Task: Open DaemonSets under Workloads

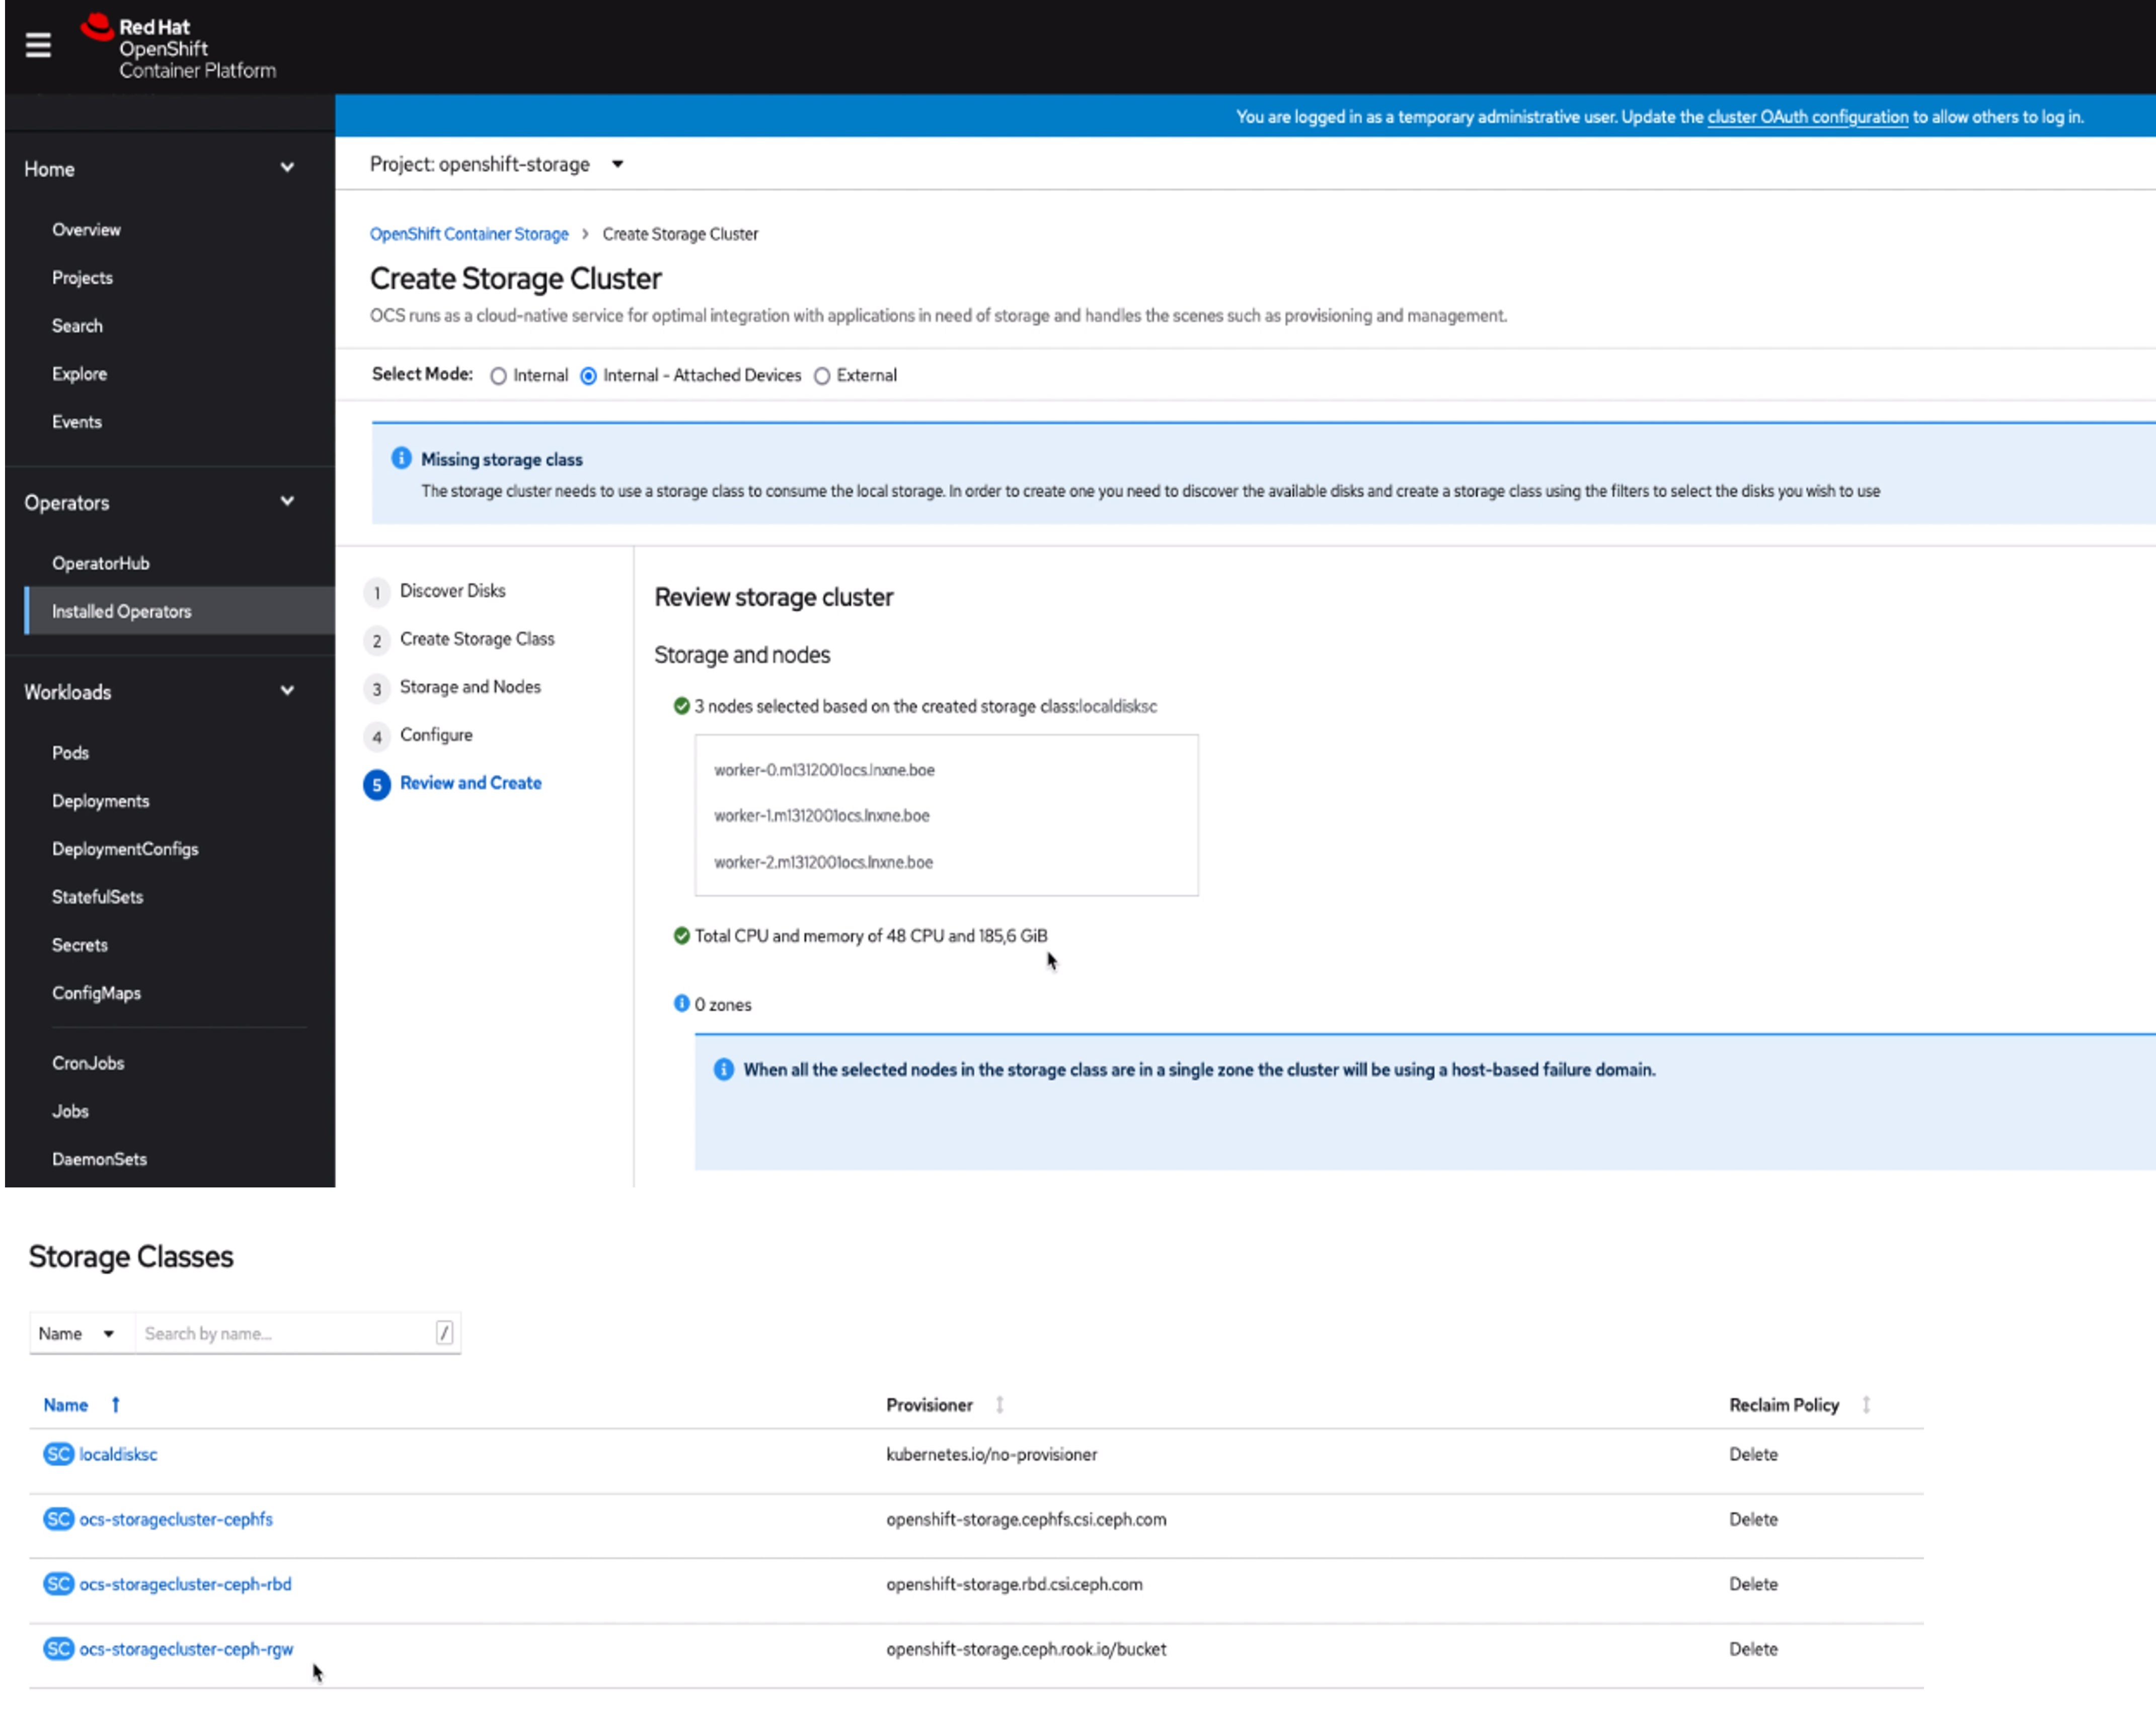Action: pos(99,1158)
